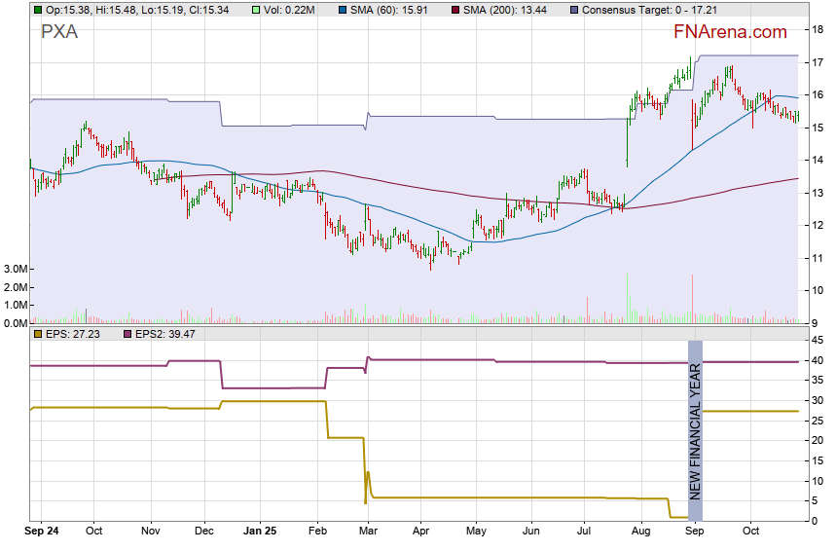Click the 'EPS2: 39.47' legend text
The height and width of the screenshot is (551, 836).
click(165, 334)
